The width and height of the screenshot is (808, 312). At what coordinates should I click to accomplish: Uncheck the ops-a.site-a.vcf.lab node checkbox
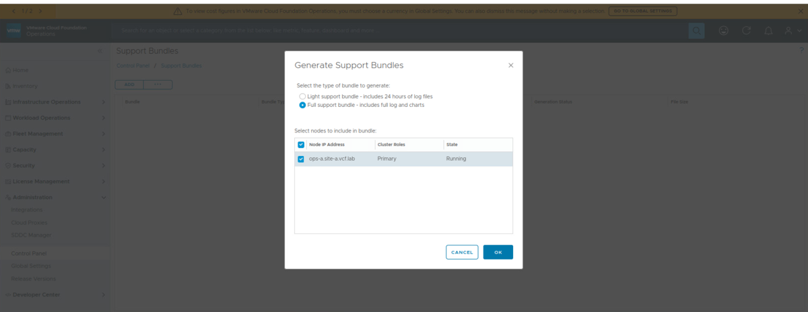pos(301,159)
